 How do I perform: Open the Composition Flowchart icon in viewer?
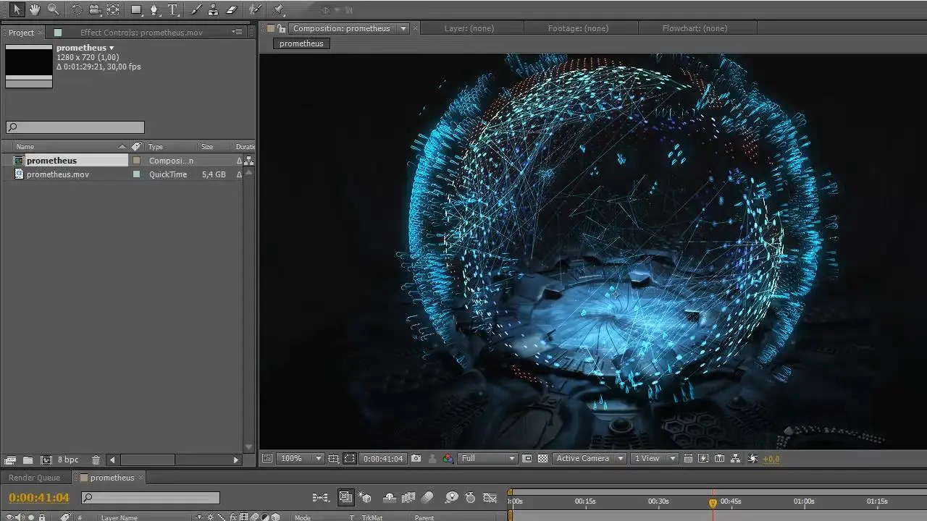pyautogui.click(x=735, y=458)
